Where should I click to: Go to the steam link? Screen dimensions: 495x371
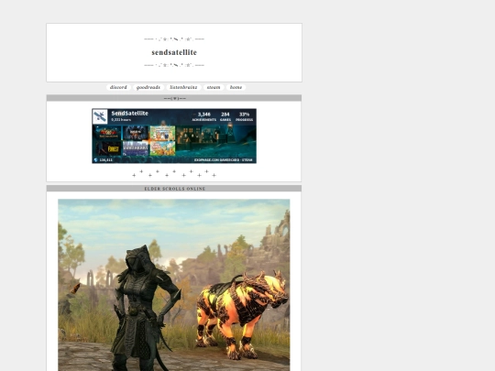point(214,87)
